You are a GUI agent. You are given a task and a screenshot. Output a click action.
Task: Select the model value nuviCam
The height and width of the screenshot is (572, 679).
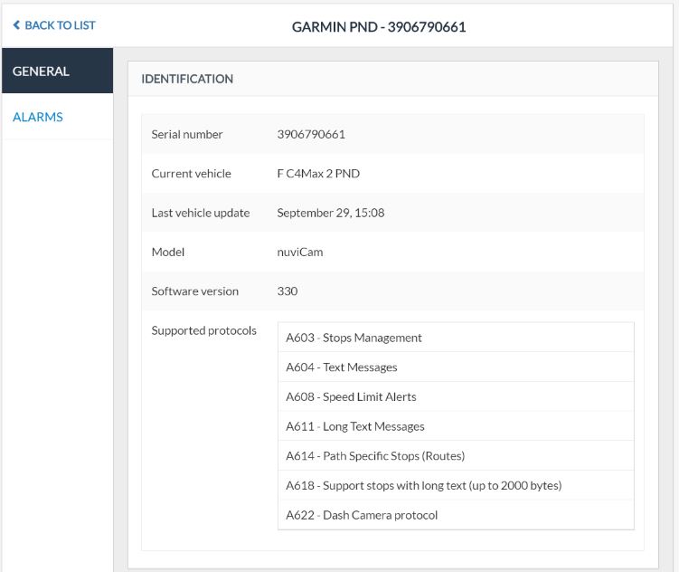pyautogui.click(x=300, y=252)
